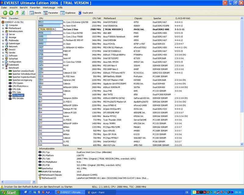This screenshot has width=244, height=195.
Task: Click the Motherboard ID info row
Action: pyautogui.click(x=93, y=178)
